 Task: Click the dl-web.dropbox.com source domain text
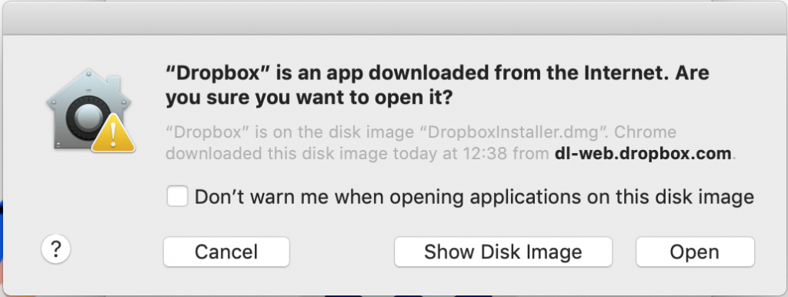coord(643,153)
